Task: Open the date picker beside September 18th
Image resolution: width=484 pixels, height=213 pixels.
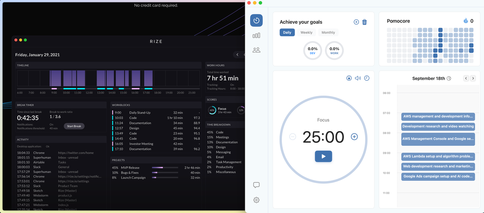Action: click(449, 78)
